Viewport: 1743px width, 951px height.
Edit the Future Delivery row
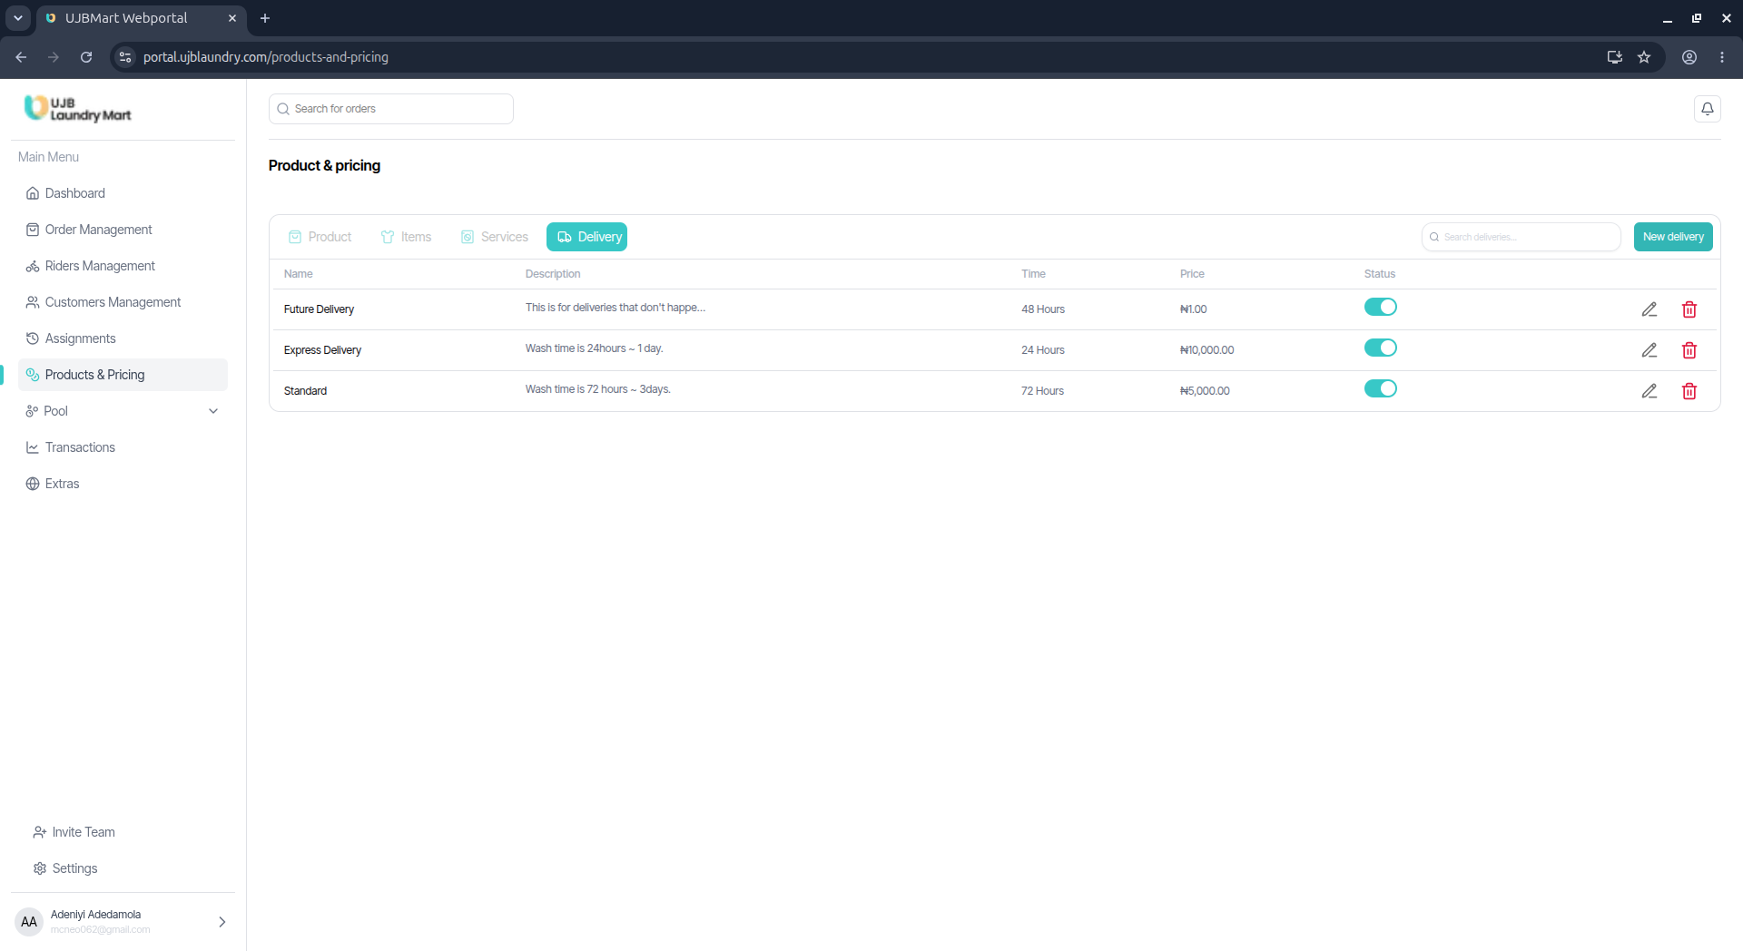(x=1649, y=309)
